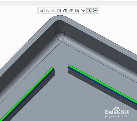Click the Refit view icon
The image size is (137, 121).
[41, 11]
